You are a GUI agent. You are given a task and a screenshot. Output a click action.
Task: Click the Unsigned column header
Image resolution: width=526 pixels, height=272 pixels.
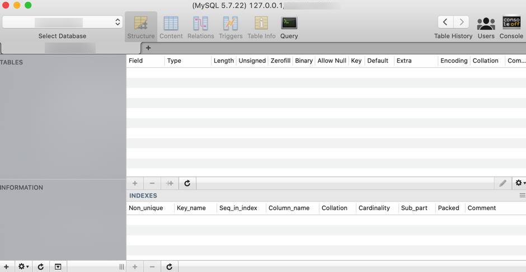point(252,60)
